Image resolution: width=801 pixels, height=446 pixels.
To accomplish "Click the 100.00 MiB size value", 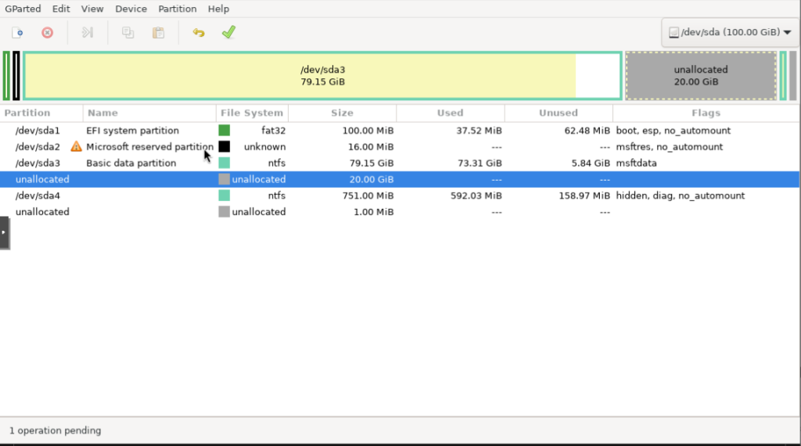I will pos(368,130).
